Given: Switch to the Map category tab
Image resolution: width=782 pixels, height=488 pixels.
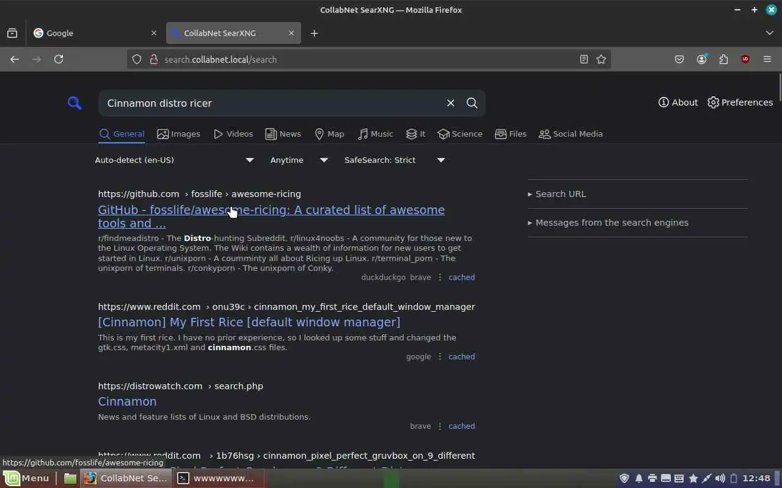Looking at the screenshot, I should 329,134.
